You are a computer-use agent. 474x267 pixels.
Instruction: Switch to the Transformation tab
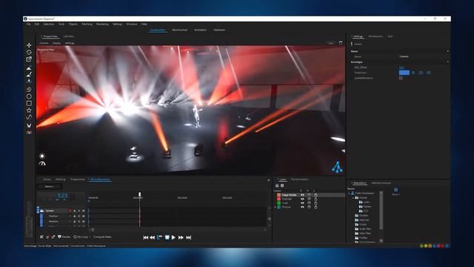(x=299, y=179)
